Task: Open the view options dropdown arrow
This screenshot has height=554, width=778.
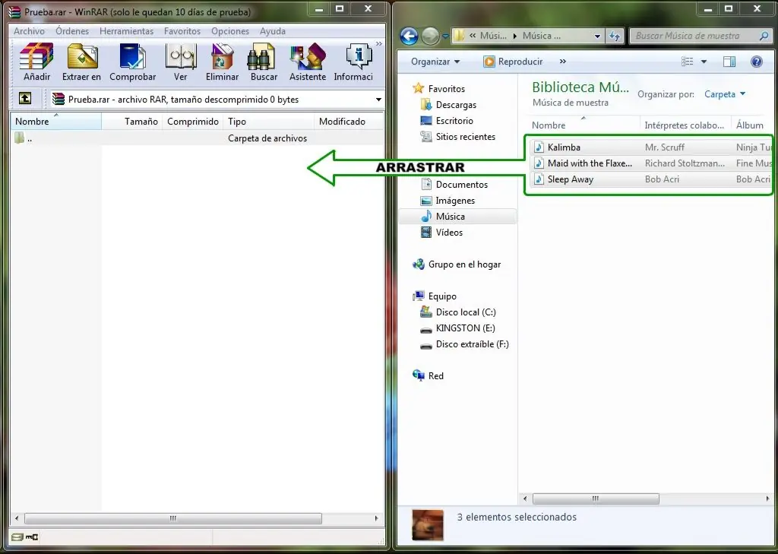Action: point(704,62)
